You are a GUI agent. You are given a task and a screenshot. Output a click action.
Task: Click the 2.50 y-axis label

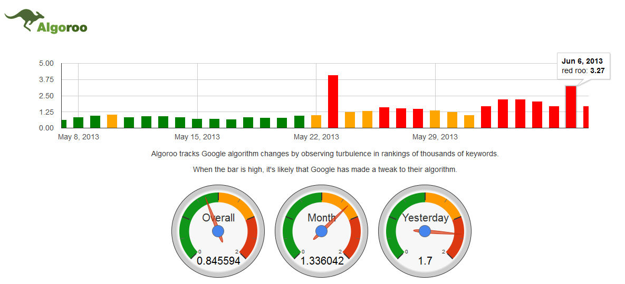tap(46, 96)
